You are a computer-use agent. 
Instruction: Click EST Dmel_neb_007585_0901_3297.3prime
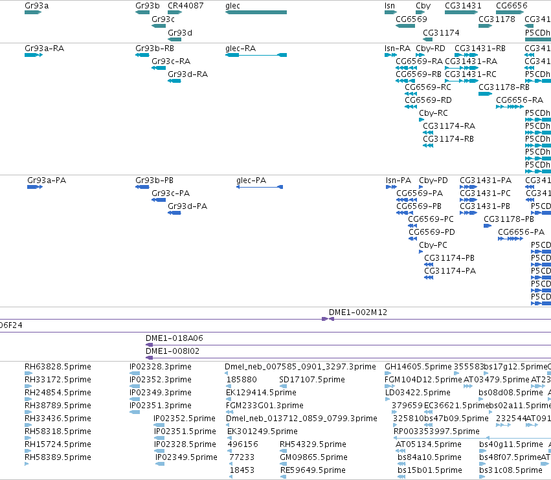tap(300, 367)
